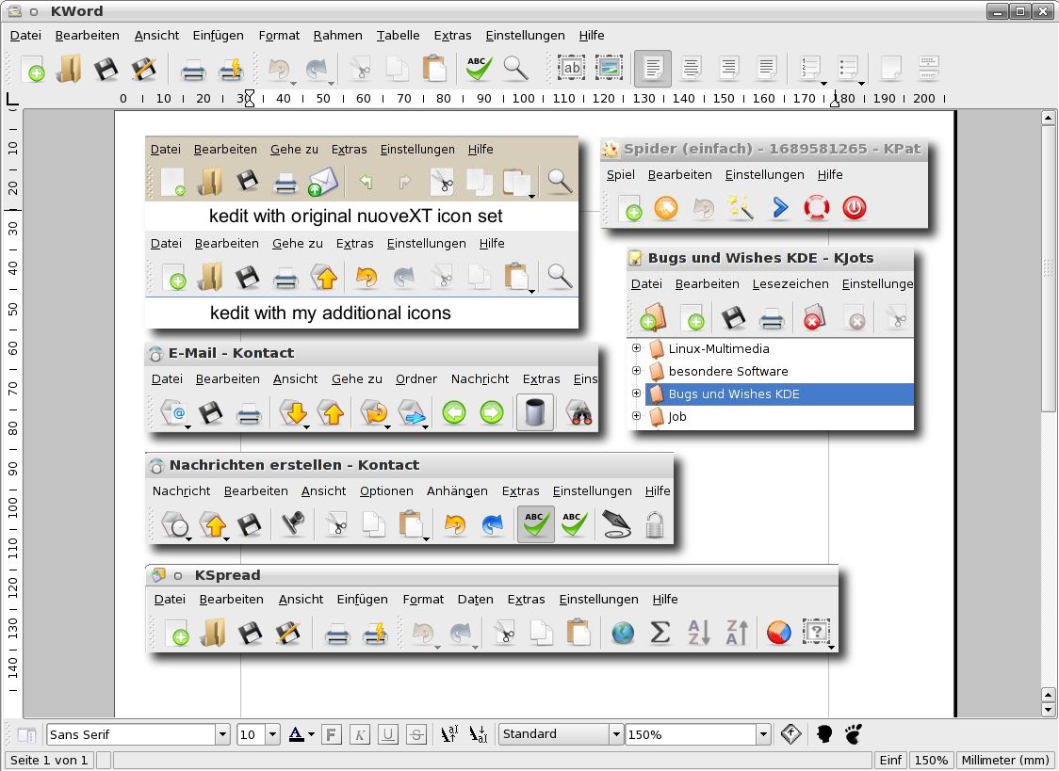Open the Tabelle menu
The height and width of the screenshot is (771, 1059).
[398, 35]
